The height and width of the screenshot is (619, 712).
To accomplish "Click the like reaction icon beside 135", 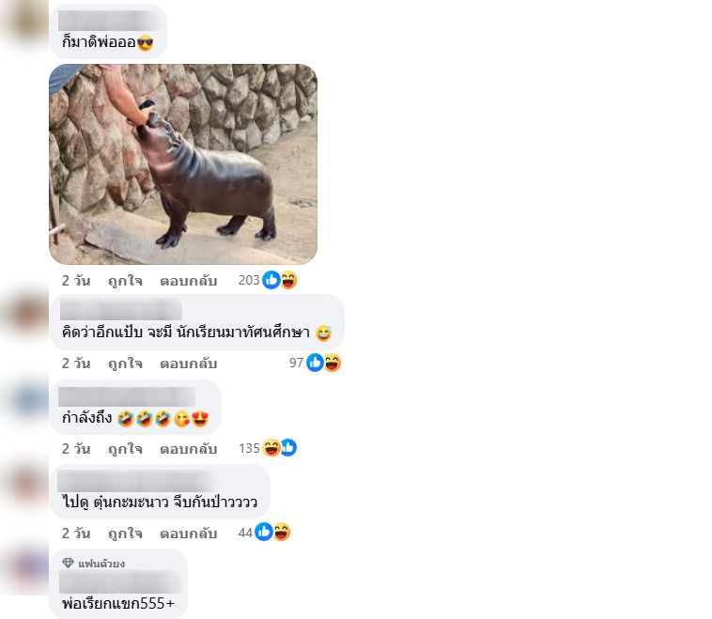I will pyautogui.click(x=288, y=448).
